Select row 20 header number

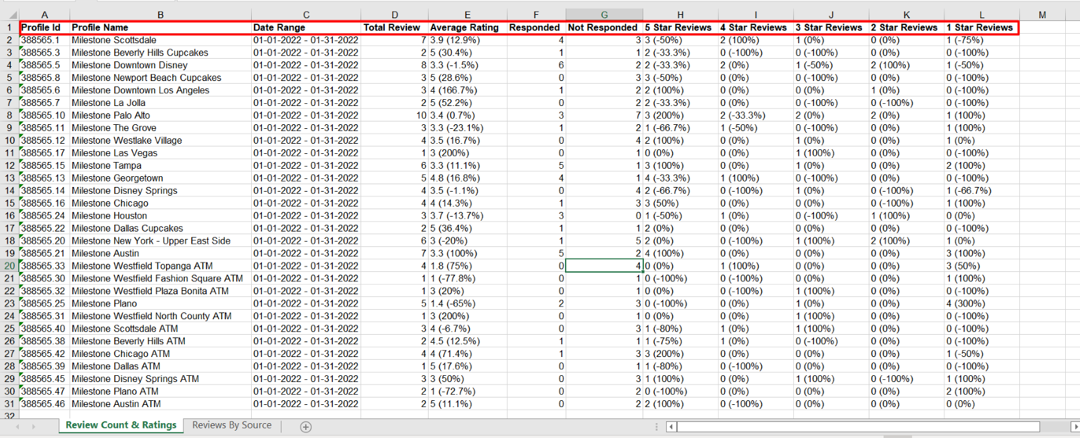[9, 266]
